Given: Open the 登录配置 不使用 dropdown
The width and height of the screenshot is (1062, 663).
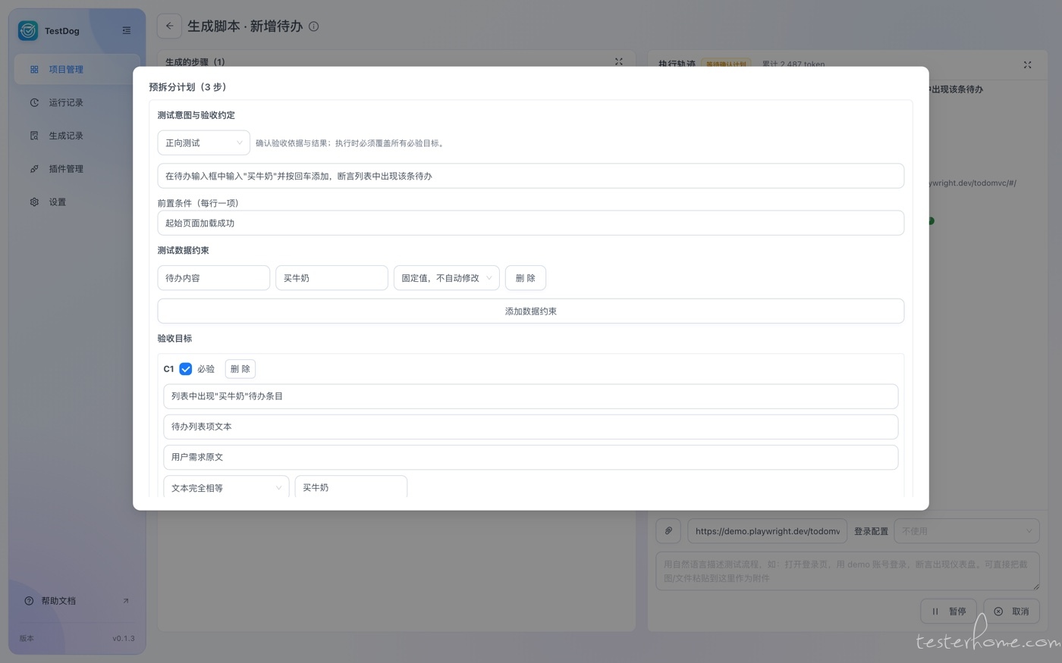Looking at the screenshot, I should click(x=966, y=531).
